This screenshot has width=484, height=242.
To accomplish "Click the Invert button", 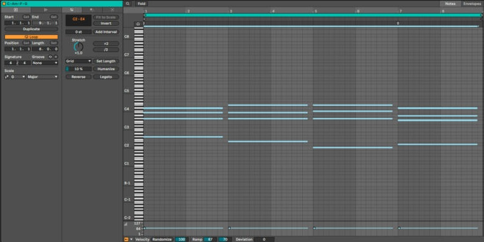I will coord(106,23).
